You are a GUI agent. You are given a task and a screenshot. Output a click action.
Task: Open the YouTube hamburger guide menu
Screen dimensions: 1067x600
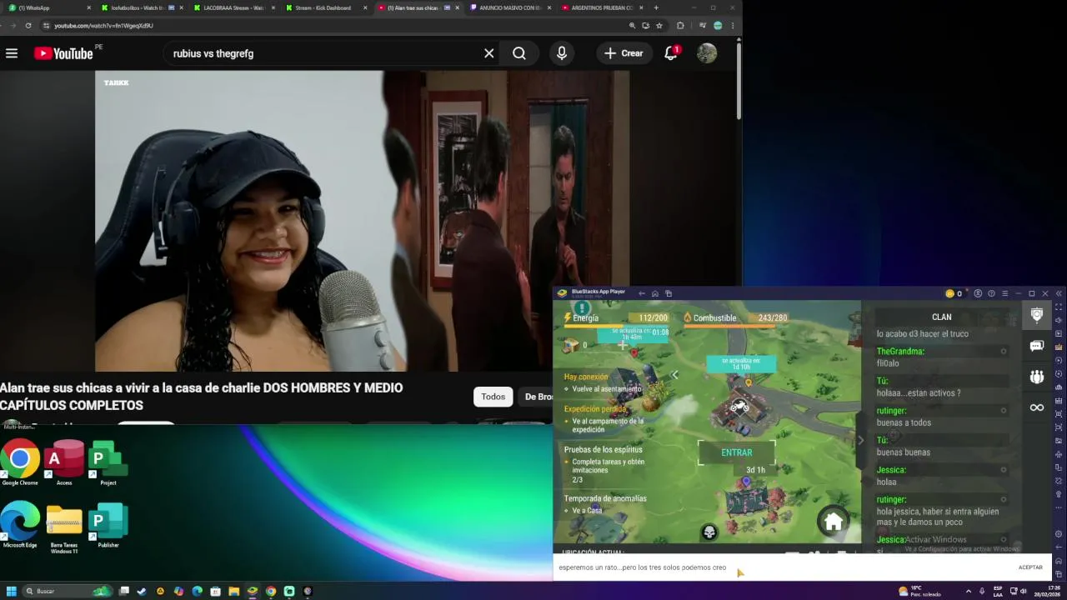pyautogui.click(x=12, y=53)
